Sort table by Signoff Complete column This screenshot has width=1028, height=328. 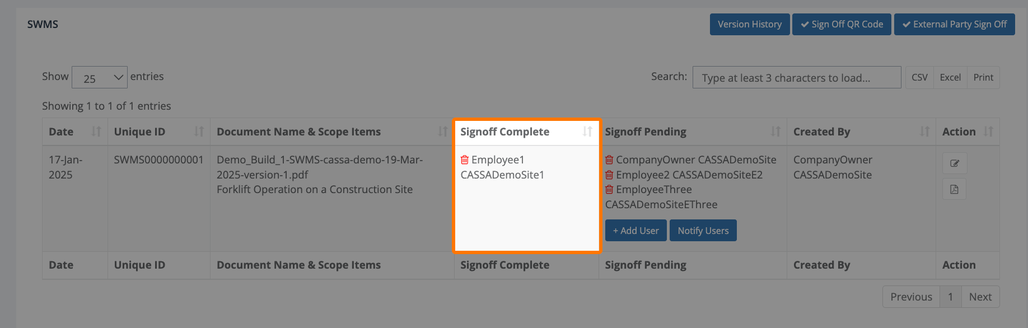coord(587,132)
